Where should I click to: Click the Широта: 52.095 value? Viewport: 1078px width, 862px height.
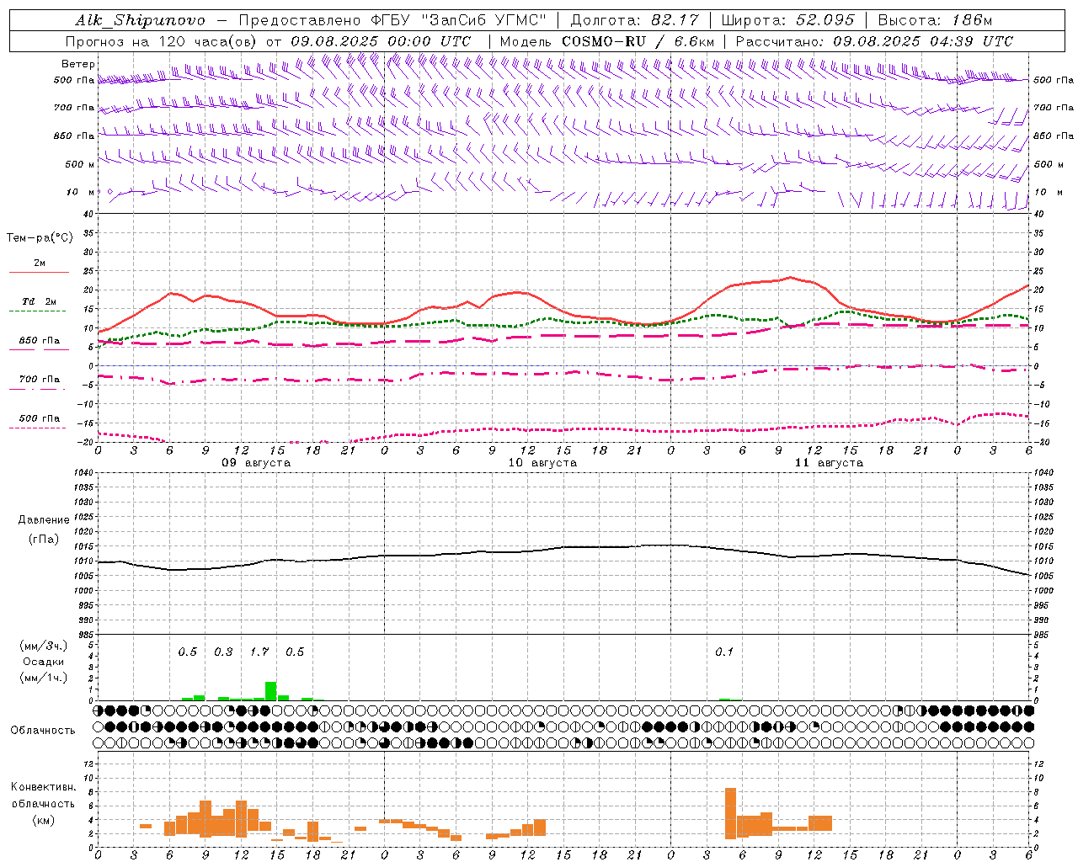(x=788, y=20)
